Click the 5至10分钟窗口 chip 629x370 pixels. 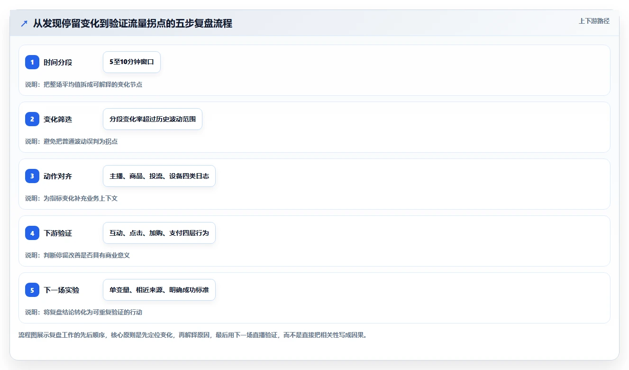[x=132, y=62]
